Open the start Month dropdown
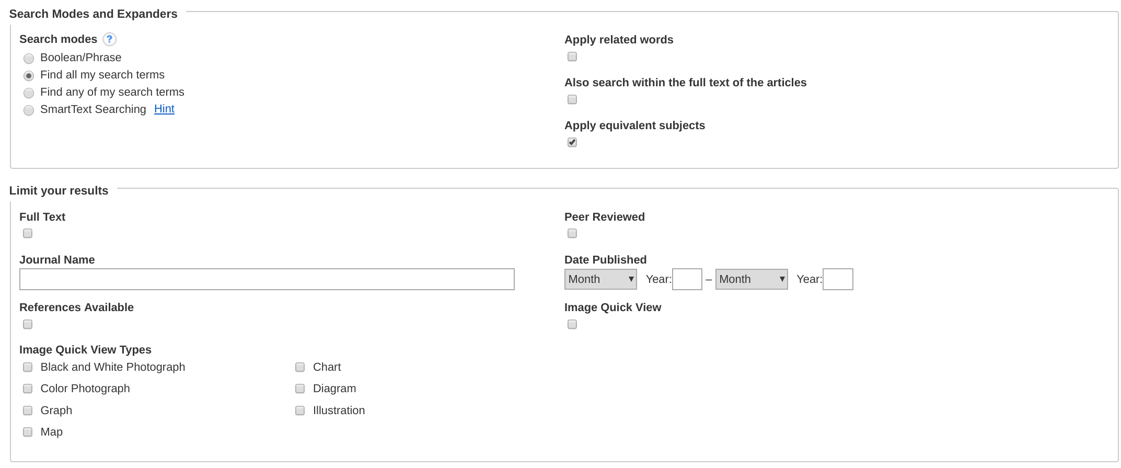1121x468 pixels. pos(600,279)
